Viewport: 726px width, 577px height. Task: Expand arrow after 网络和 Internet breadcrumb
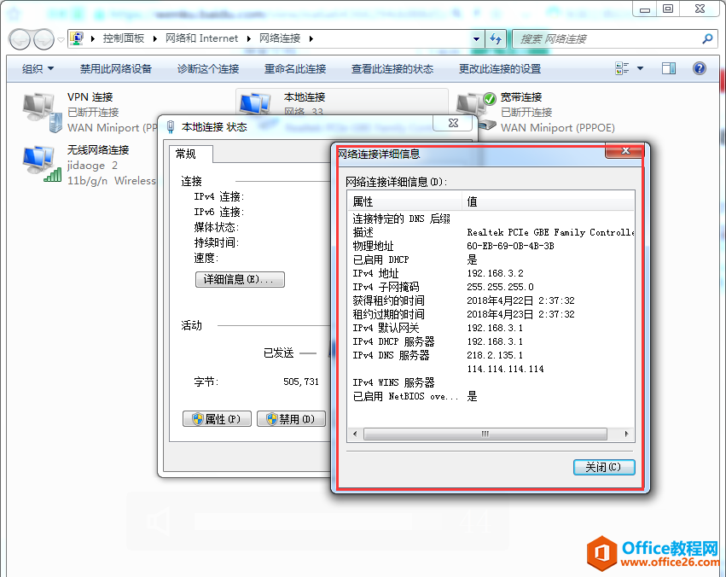[x=248, y=39]
